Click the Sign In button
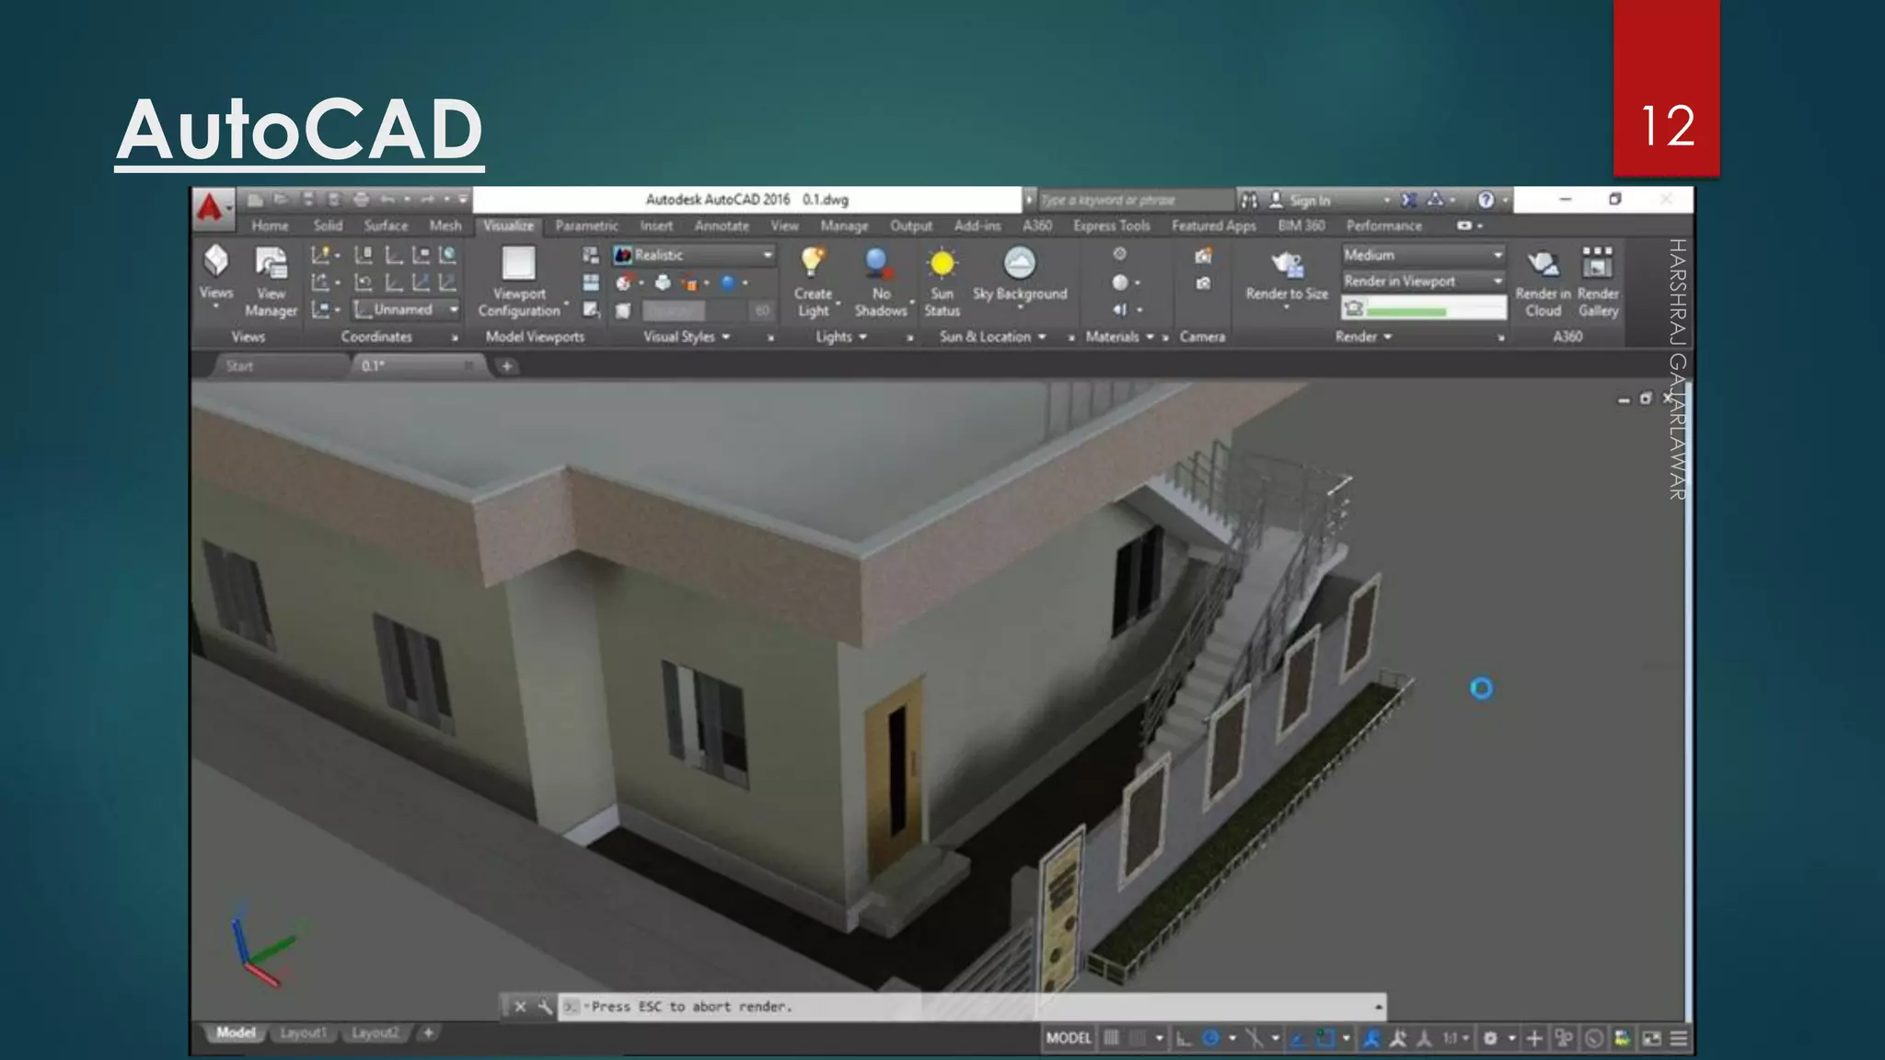The width and height of the screenshot is (1885, 1060). (1301, 200)
